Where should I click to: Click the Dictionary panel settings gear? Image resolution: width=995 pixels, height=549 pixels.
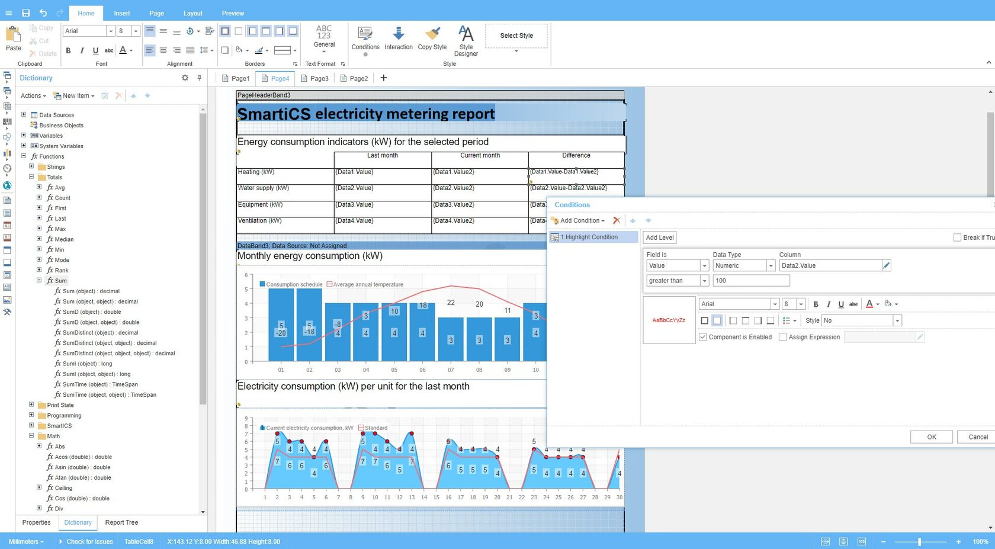185,78
